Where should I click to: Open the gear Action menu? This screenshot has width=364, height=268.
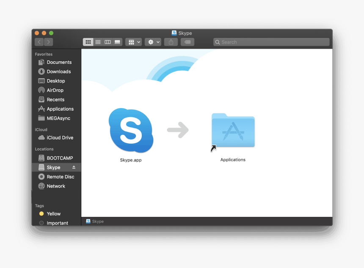153,42
